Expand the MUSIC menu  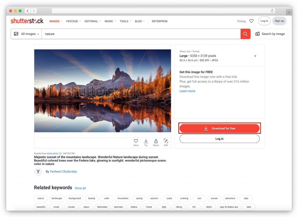[x=110, y=21]
